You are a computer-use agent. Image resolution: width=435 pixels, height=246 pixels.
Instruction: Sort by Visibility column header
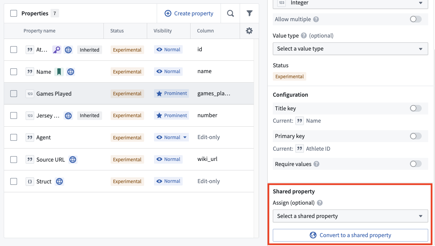click(x=163, y=31)
